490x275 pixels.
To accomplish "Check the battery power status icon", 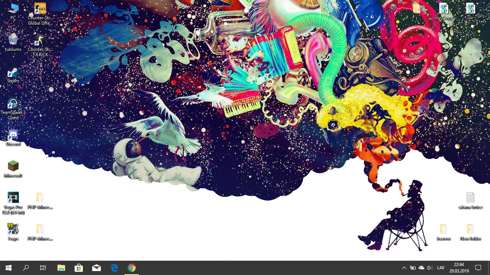I will click(x=413, y=268).
